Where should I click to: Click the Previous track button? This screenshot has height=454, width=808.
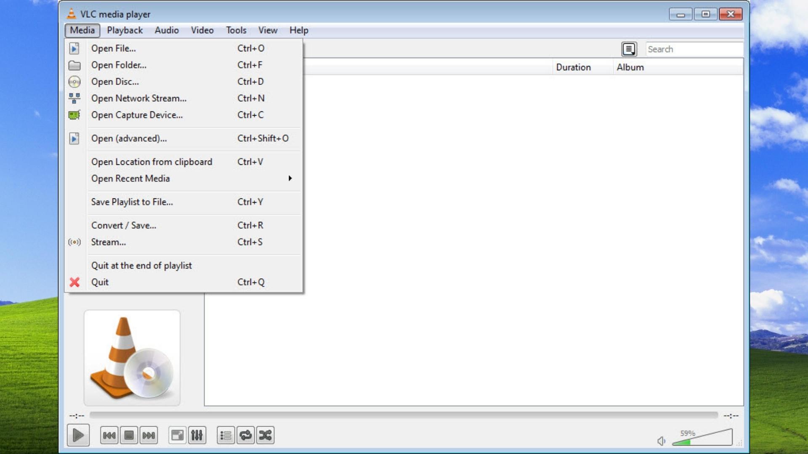(109, 435)
